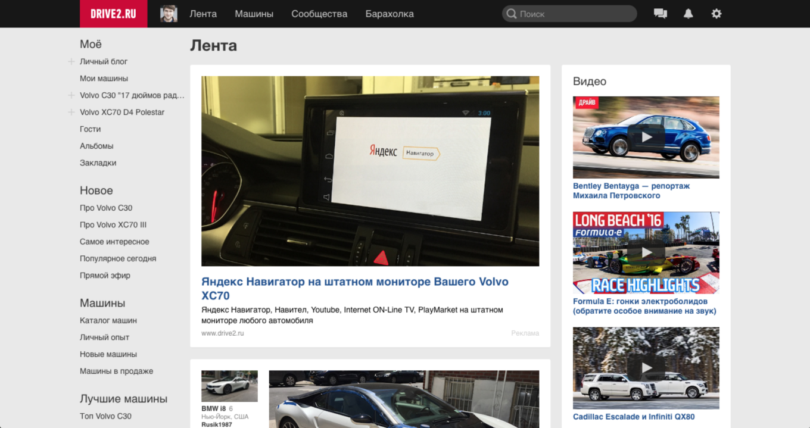Screen dimensions: 810x428
Task: Open Личный блог in sidebar
Action: coord(104,61)
